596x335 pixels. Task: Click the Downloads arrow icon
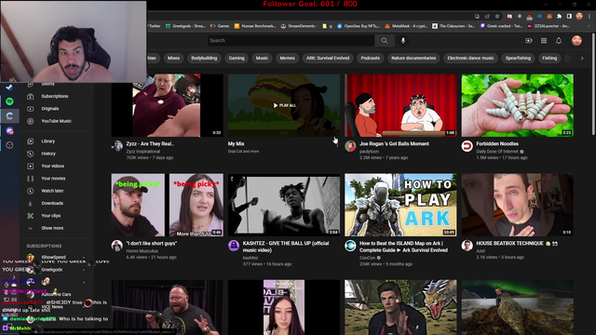click(31, 204)
